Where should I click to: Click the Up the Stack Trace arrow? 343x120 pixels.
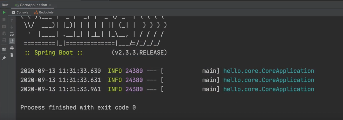tap(12, 20)
